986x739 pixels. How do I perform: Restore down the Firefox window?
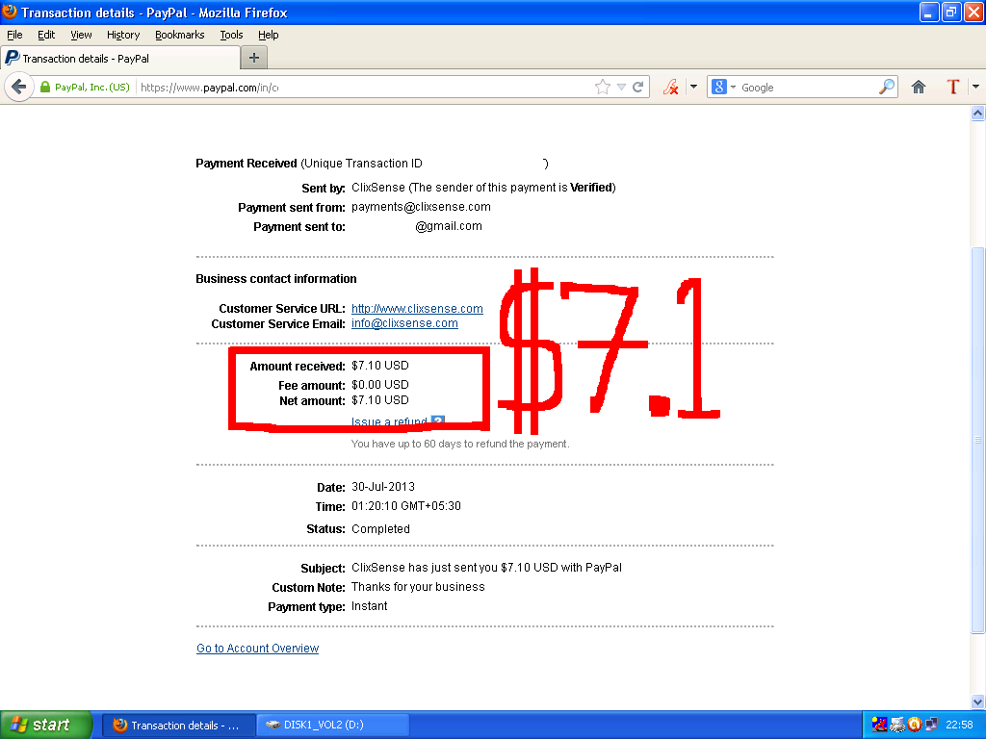pos(950,12)
